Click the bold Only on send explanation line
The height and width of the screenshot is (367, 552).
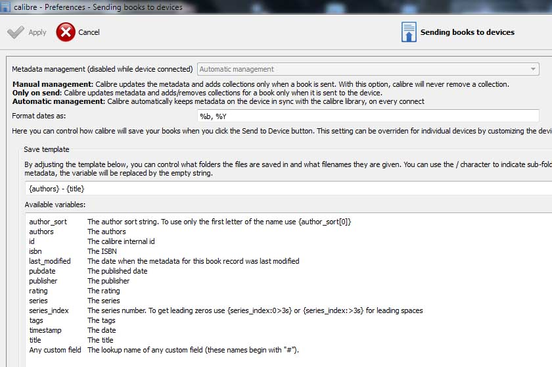point(197,93)
